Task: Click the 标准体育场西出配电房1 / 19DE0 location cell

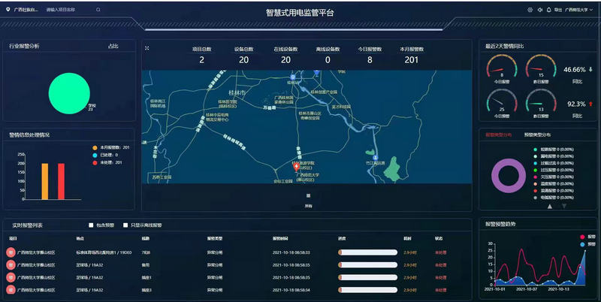Action: click(x=104, y=252)
